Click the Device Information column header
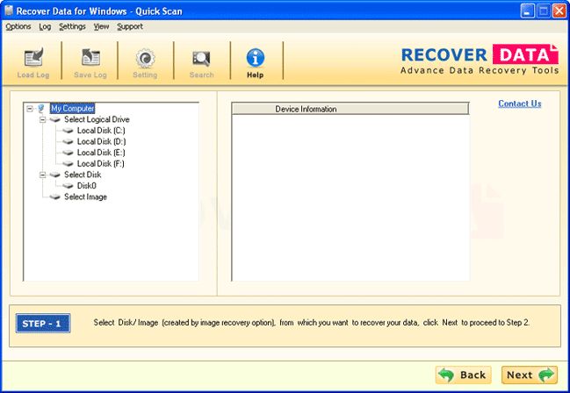 tap(350, 109)
